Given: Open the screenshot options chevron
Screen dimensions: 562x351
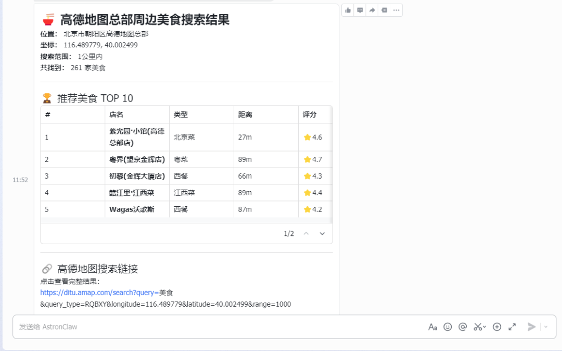Looking at the screenshot, I should [484, 327].
